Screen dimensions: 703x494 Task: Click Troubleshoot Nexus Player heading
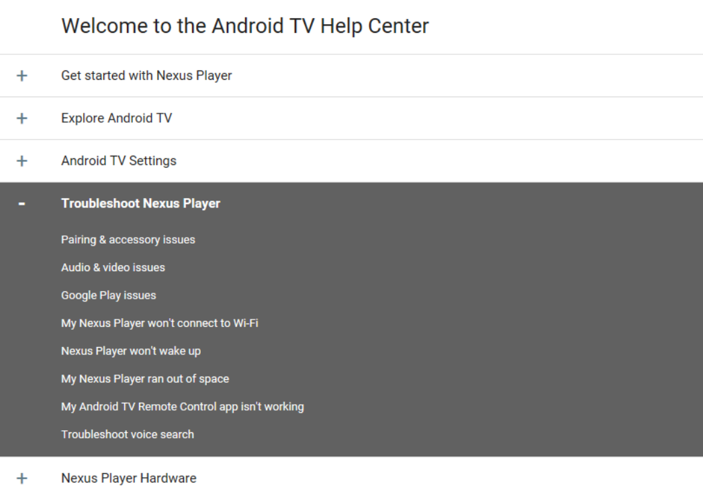[141, 203]
